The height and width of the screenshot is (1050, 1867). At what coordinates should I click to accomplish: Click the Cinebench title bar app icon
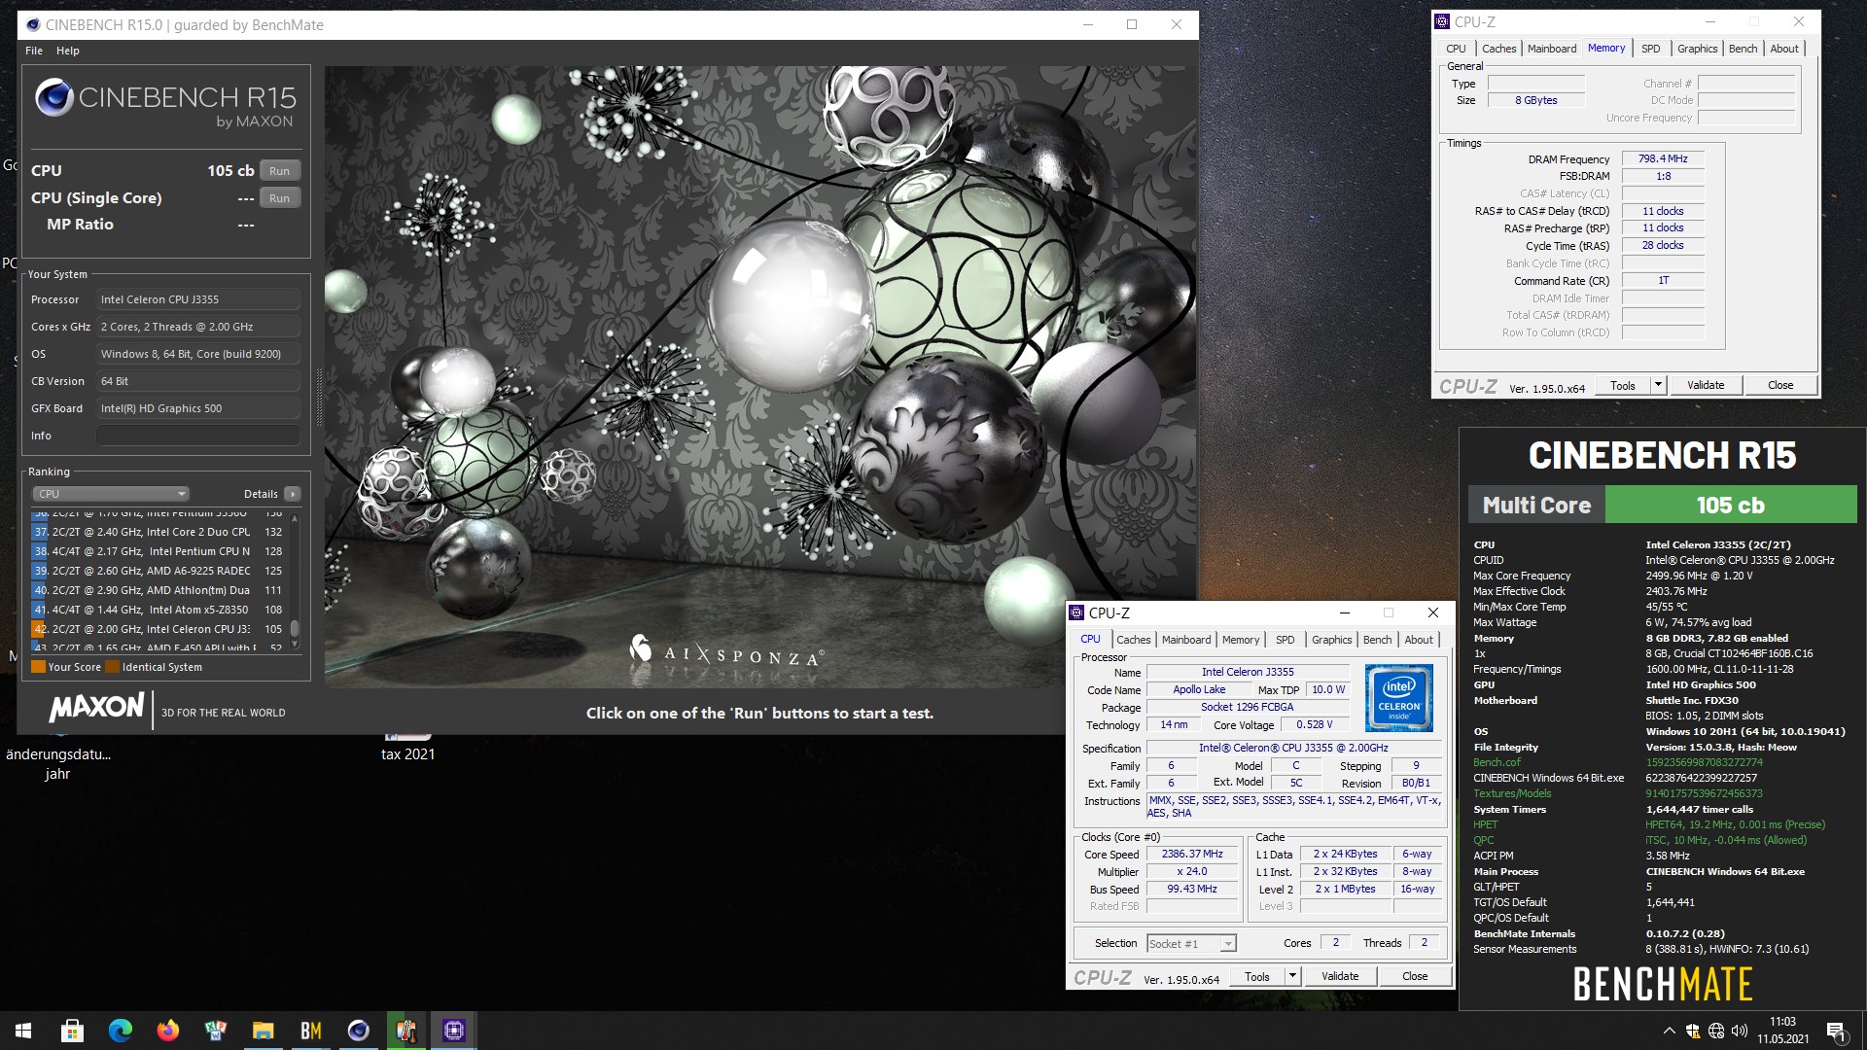click(x=33, y=24)
